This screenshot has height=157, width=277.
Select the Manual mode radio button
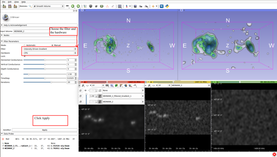(x=52, y=45)
